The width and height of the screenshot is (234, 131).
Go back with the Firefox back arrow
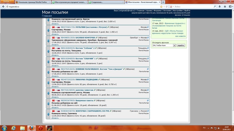click(3, 7)
